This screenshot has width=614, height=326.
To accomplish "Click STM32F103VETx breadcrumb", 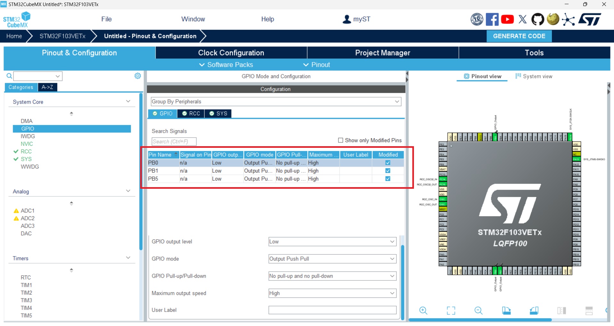I will click(x=62, y=36).
